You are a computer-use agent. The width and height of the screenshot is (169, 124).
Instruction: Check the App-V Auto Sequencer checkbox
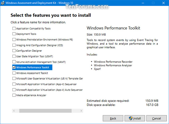[14, 90]
